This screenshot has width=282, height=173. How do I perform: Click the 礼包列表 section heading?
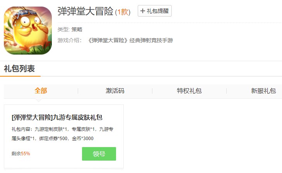point(19,69)
